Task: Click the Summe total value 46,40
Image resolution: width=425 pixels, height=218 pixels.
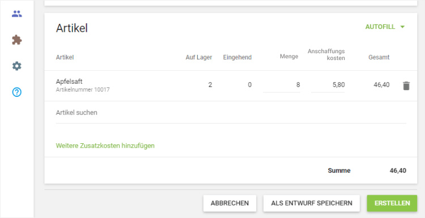Action: pyautogui.click(x=398, y=170)
